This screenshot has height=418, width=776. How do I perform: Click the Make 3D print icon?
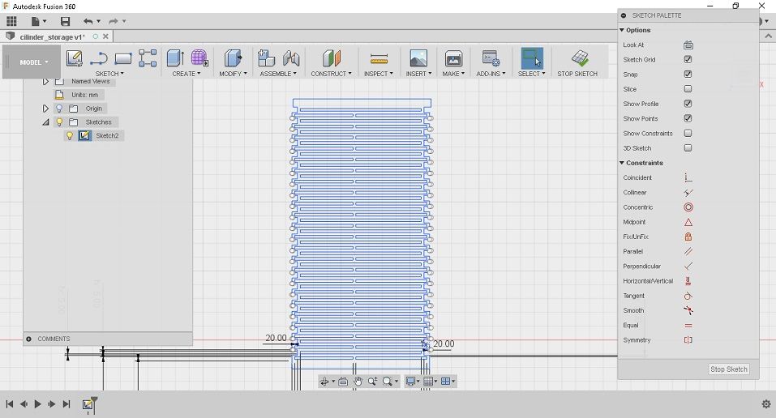point(453,58)
